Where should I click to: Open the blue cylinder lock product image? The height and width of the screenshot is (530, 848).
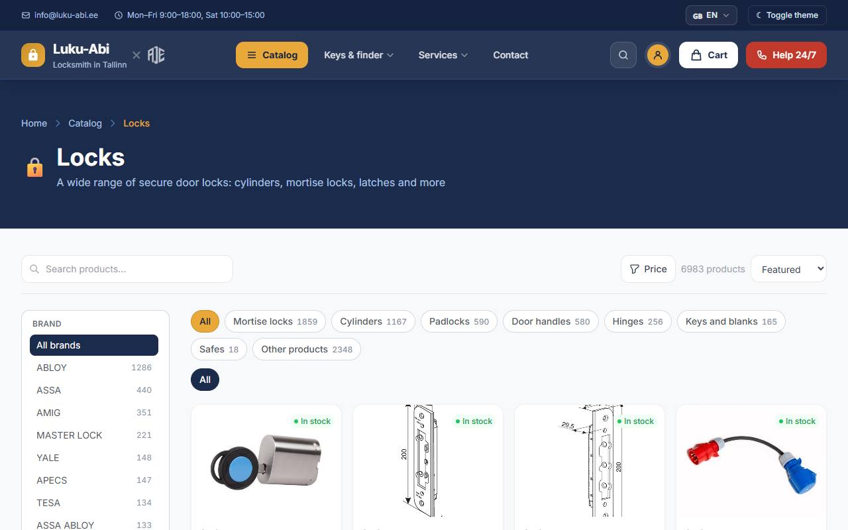(266, 460)
